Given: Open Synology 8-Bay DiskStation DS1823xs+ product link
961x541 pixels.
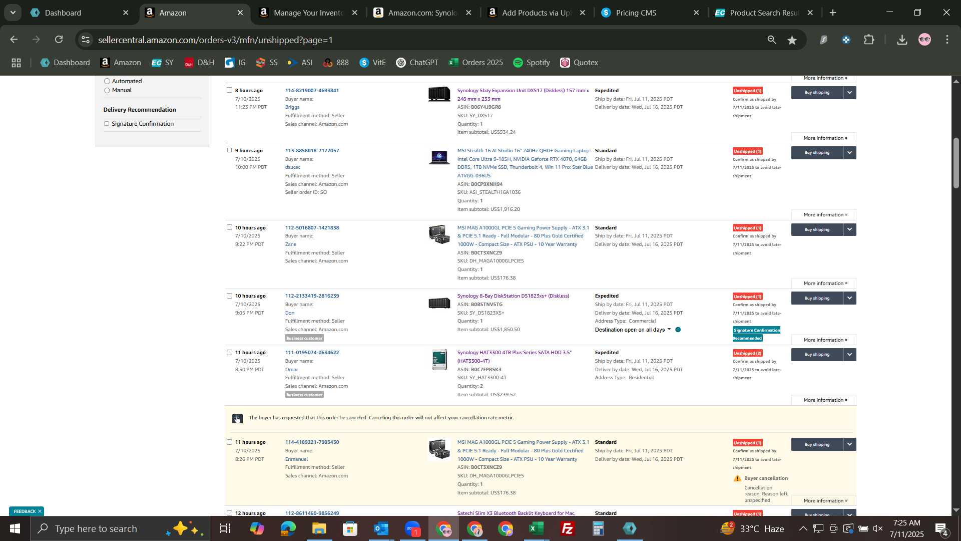Looking at the screenshot, I should [x=513, y=296].
